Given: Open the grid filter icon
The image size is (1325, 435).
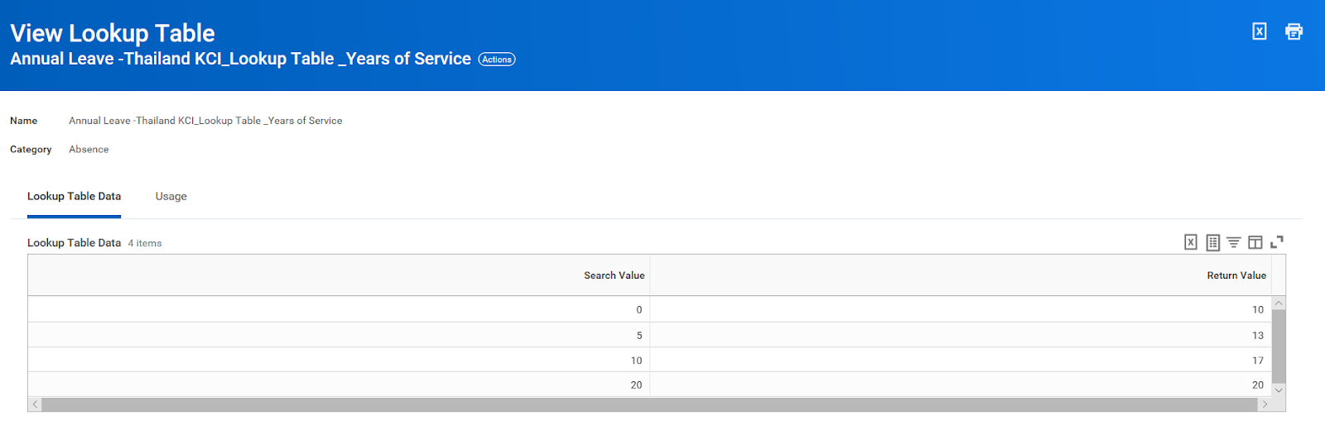Looking at the screenshot, I should (1234, 242).
